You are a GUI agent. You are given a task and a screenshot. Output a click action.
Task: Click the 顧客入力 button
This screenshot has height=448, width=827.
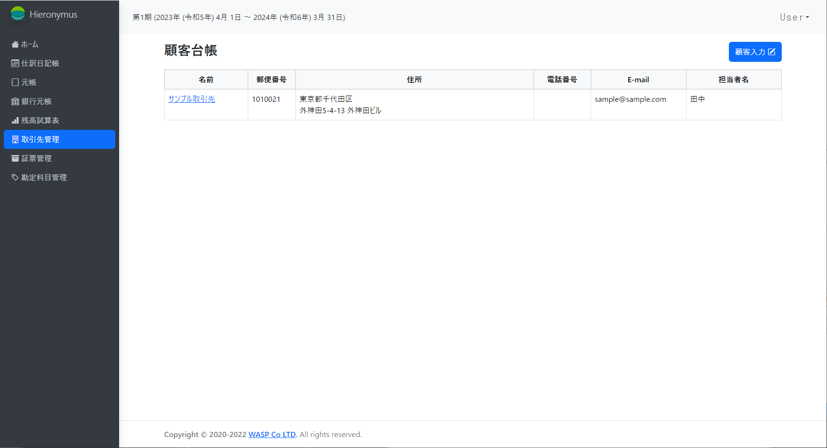755,52
